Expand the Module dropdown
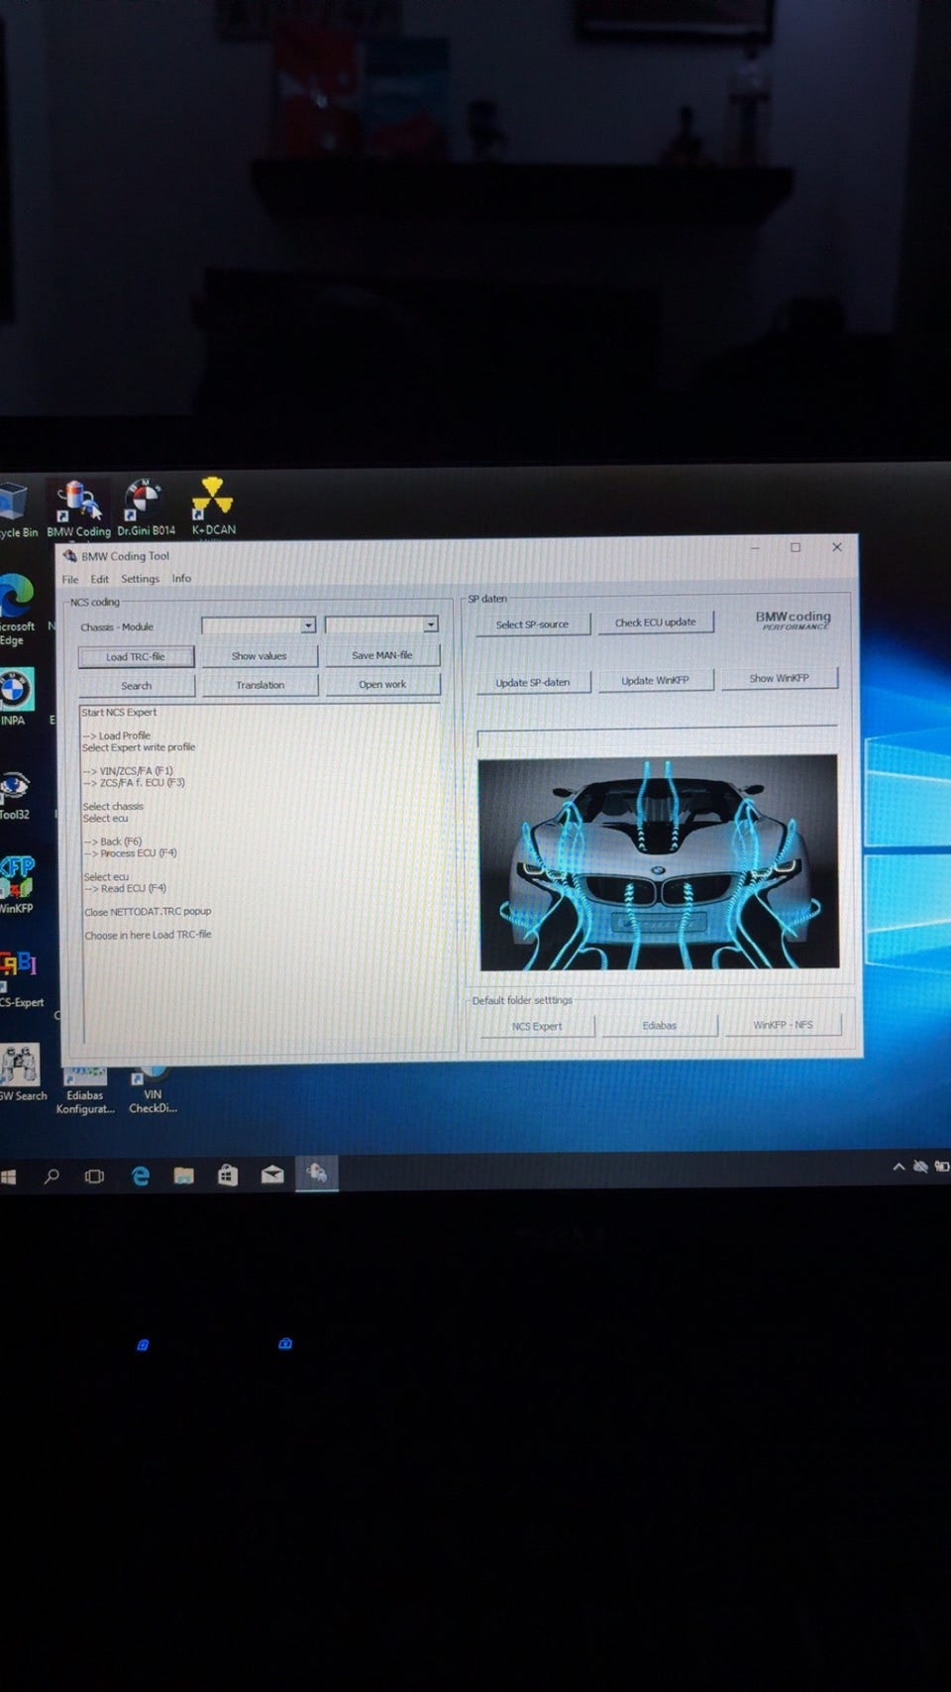 coord(431,624)
